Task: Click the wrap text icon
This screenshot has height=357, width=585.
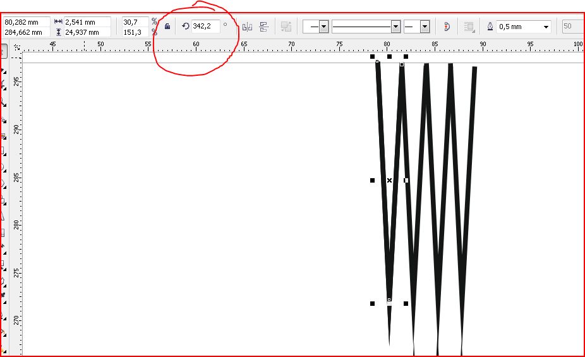Action: [x=469, y=27]
